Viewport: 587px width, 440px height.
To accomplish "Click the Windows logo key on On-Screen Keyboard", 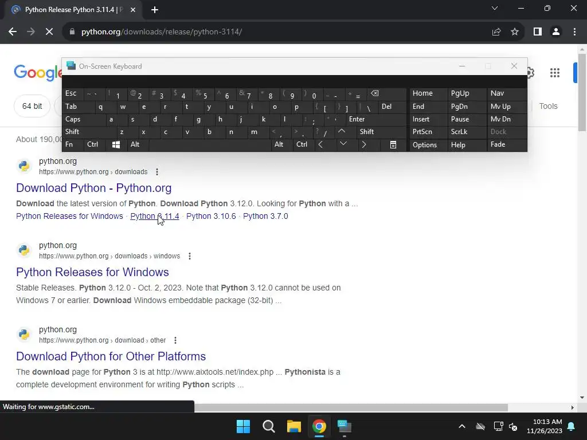I will point(116,145).
